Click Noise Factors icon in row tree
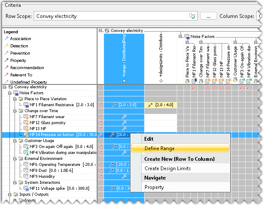The width and height of the screenshot is (264, 206). point(16,93)
